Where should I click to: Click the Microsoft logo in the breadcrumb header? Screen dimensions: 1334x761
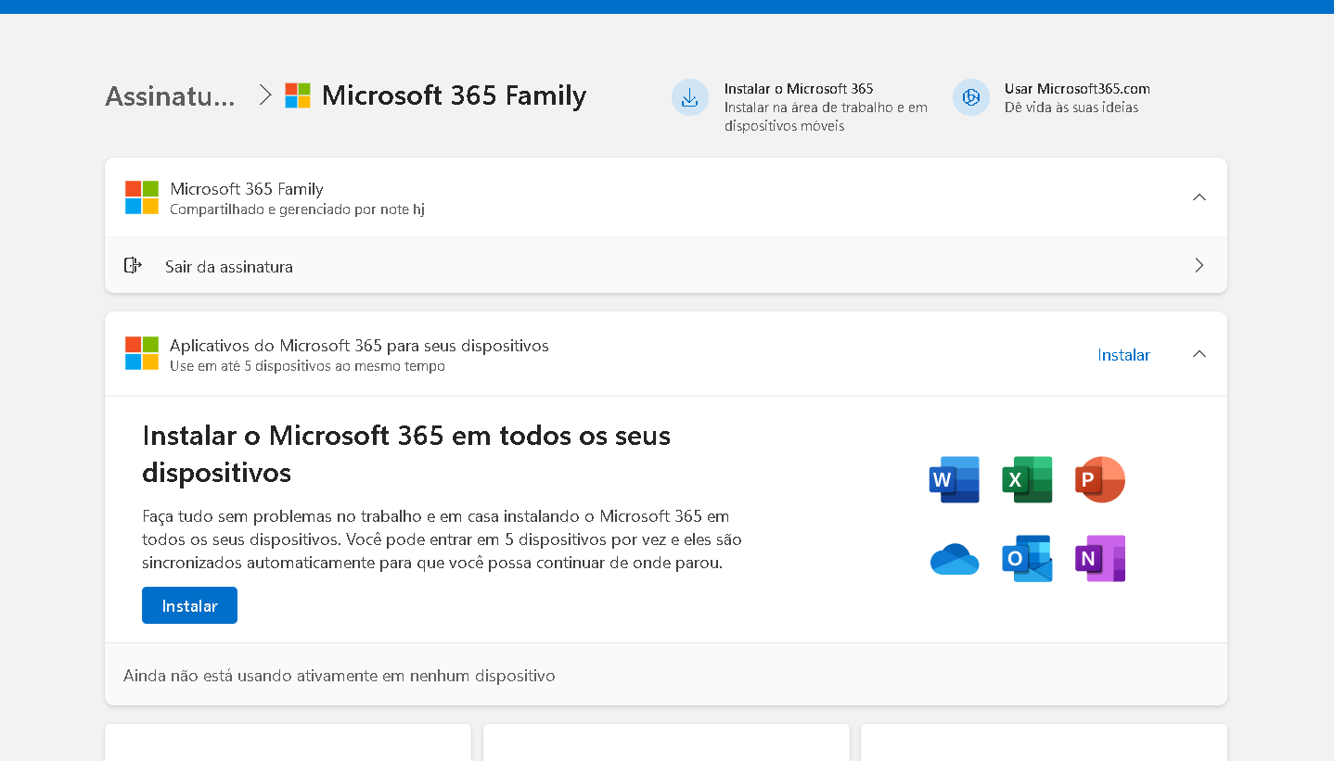pyautogui.click(x=298, y=95)
